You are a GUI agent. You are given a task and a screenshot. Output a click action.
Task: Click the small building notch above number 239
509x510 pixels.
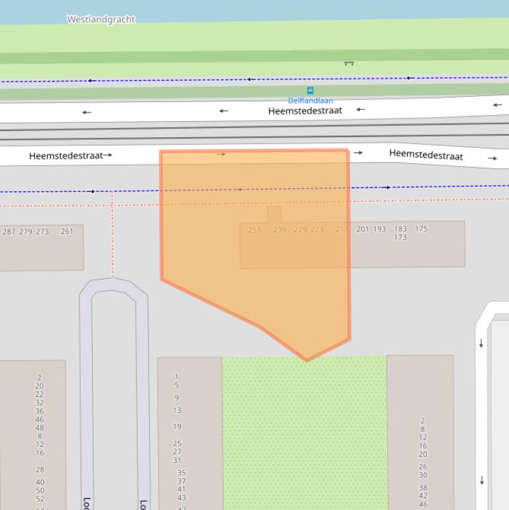pos(273,214)
